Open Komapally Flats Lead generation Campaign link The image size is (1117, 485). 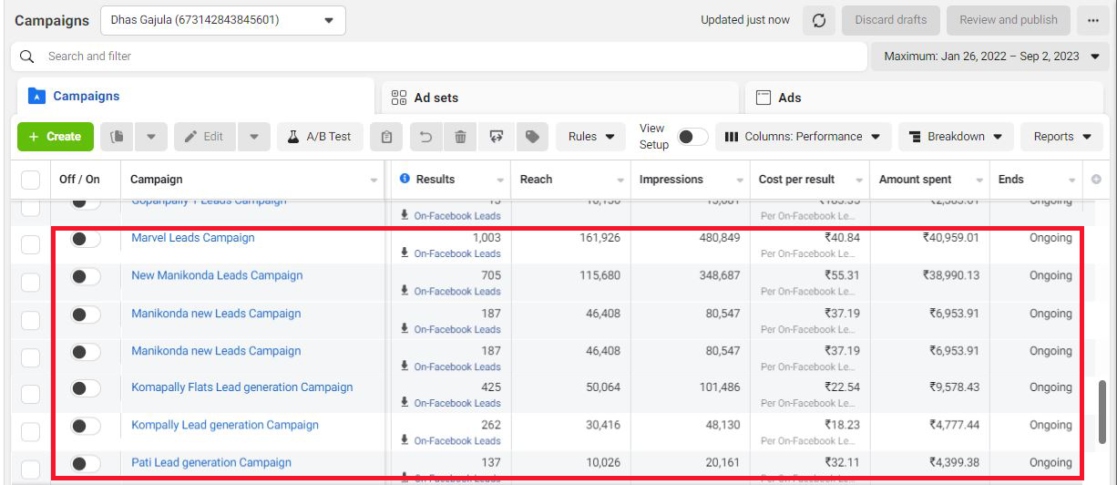tap(241, 387)
